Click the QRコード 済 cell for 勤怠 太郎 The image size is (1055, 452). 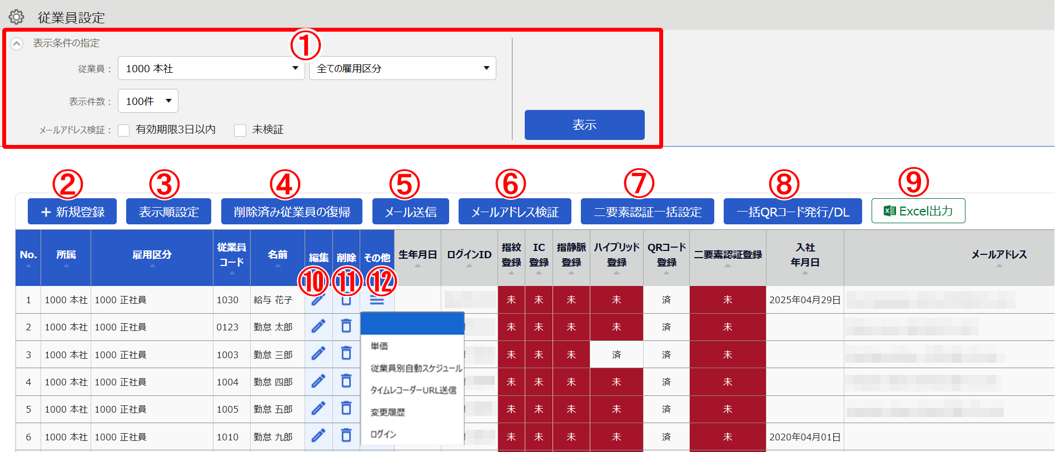(666, 327)
